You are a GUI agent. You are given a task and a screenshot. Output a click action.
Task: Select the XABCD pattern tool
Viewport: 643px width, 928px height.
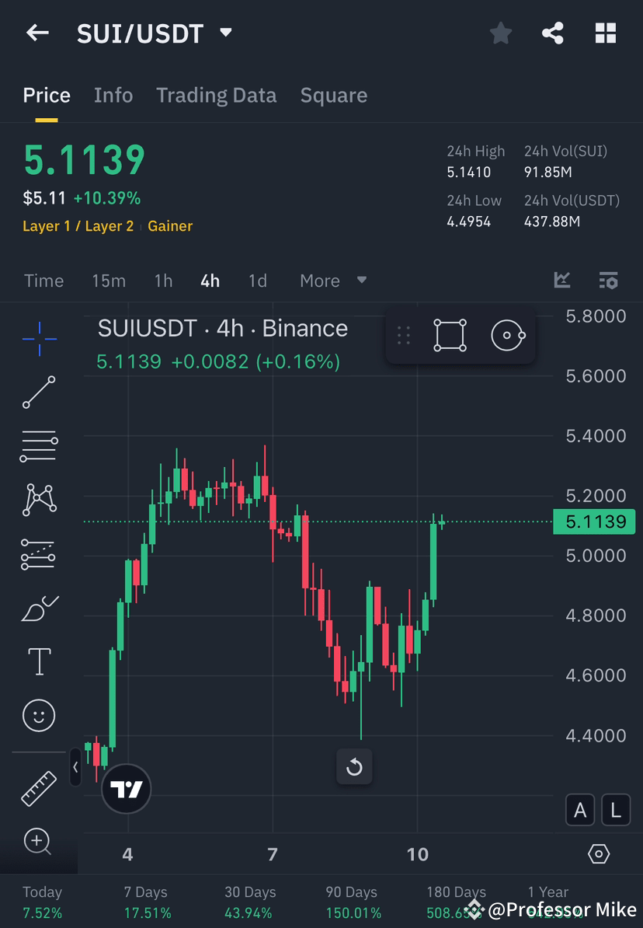point(39,500)
